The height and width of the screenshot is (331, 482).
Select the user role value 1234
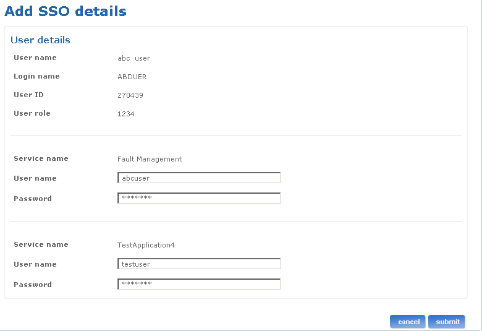click(x=125, y=114)
